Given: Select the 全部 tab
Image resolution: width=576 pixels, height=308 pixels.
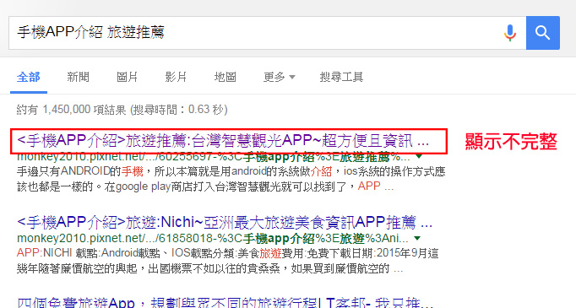Looking at the screenshot, I should [28, 77].
